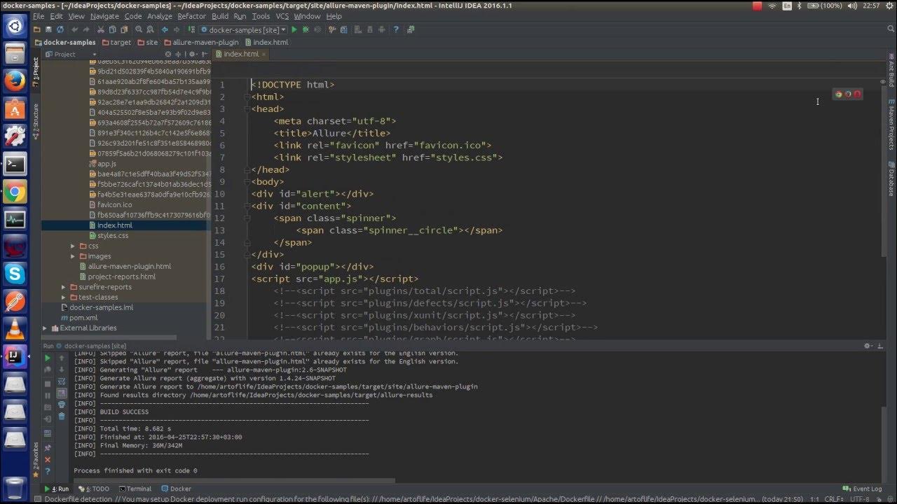Click the Cut scissors icon
The height and width of the screenshot is (504, 897).
point(101,30)
